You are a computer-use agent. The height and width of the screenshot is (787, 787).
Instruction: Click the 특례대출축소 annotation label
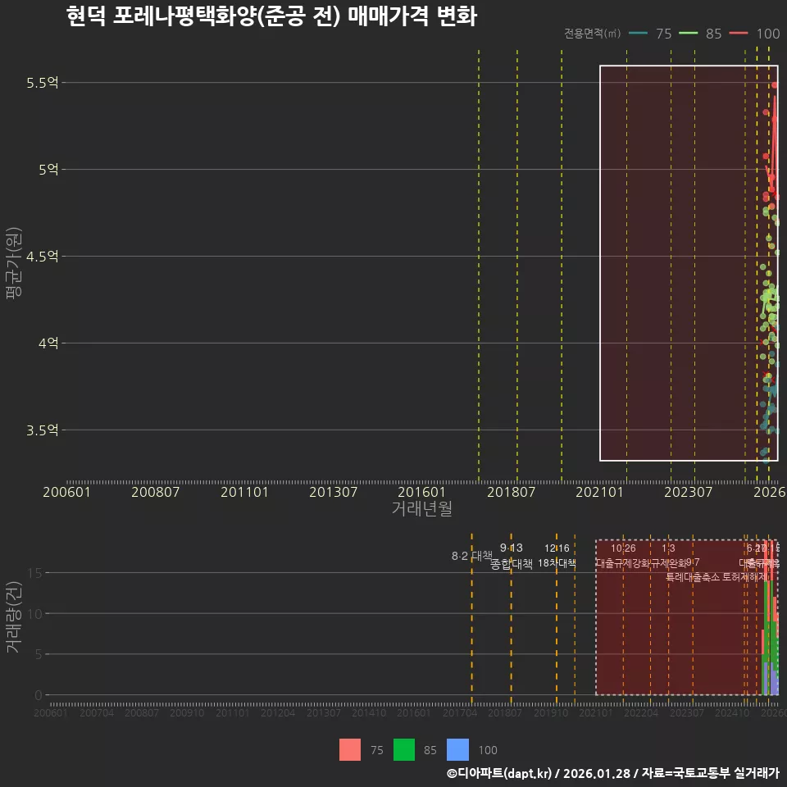click(693, 576)
